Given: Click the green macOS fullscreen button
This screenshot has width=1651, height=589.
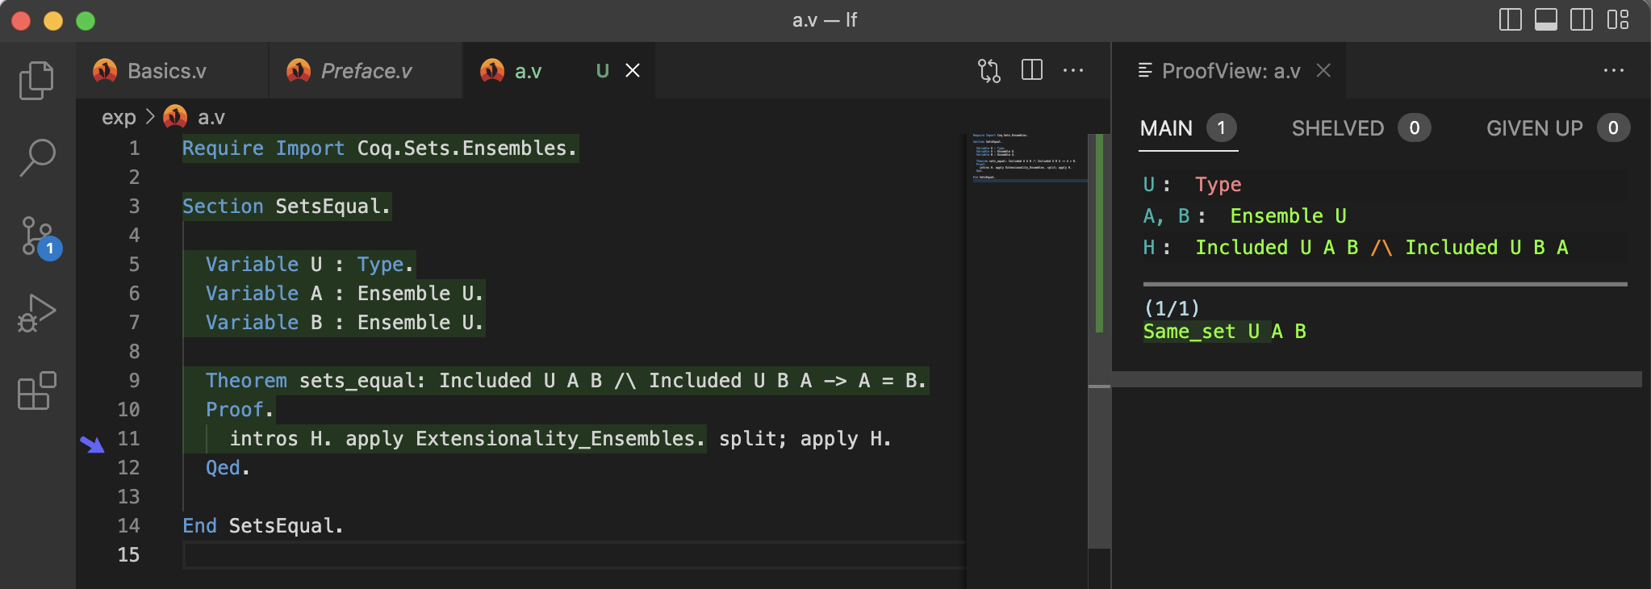Looking at the screenshot, I should pos(86,21).
